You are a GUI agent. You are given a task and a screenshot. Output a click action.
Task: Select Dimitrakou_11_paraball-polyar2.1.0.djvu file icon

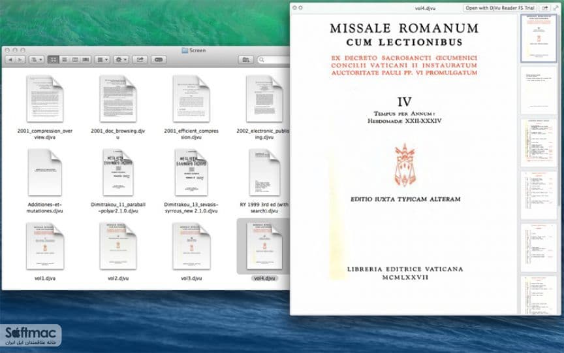[x=118, y=173]
